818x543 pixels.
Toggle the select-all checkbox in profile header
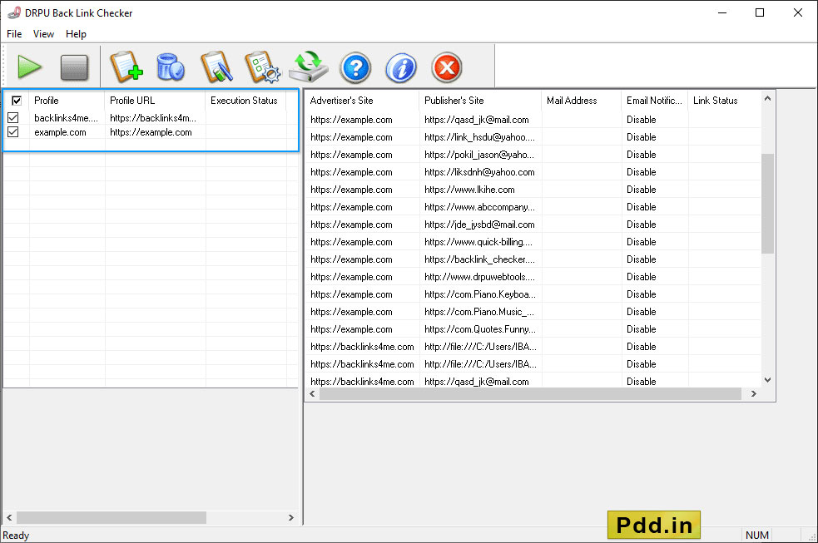tap(17, 101)
